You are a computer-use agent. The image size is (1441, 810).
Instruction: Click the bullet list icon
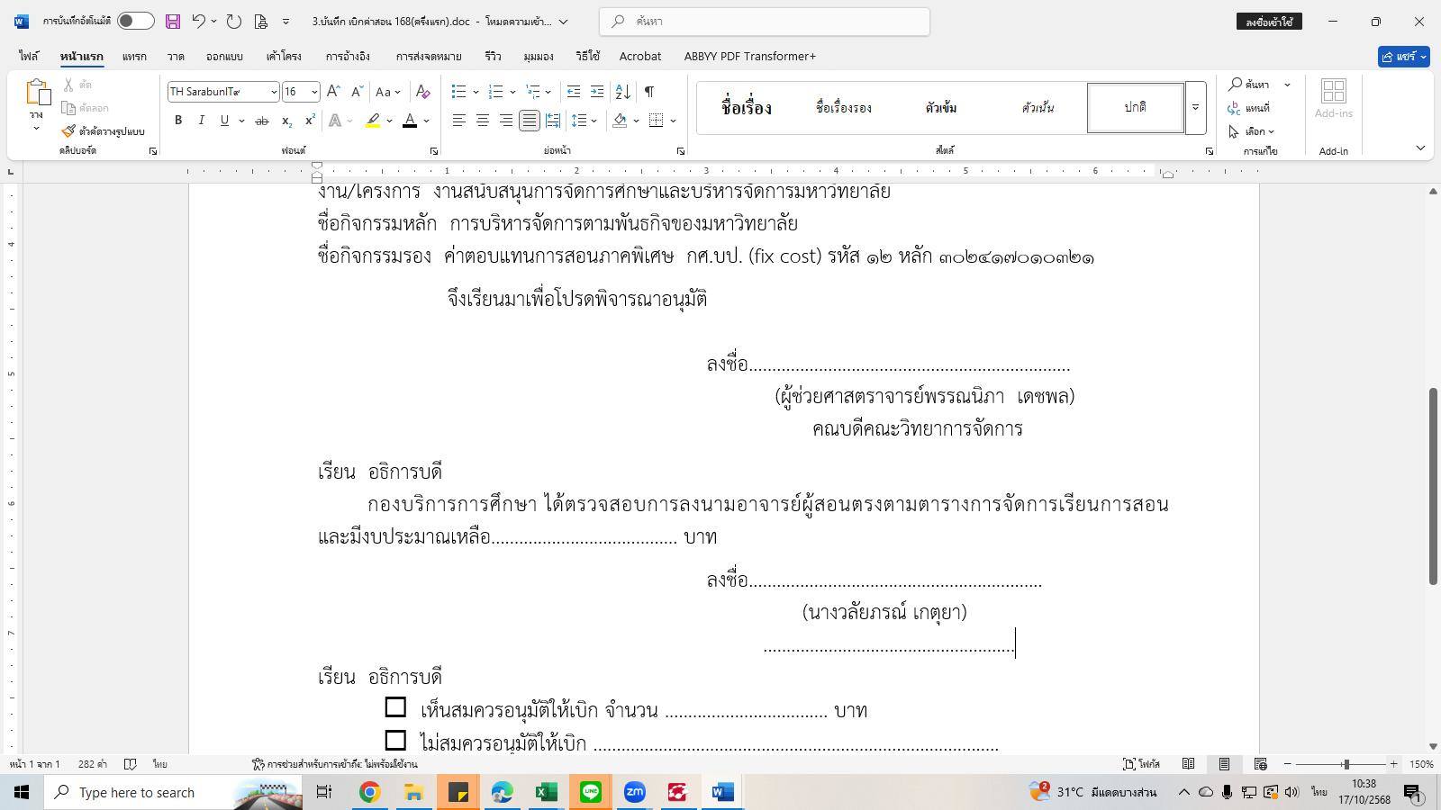(x=459, y=92)
